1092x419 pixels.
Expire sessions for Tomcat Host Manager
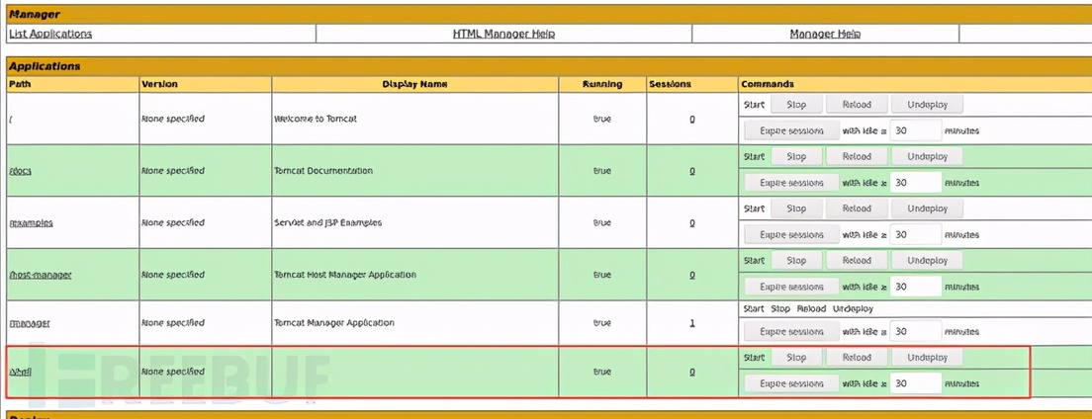click(x=791, y=287)
